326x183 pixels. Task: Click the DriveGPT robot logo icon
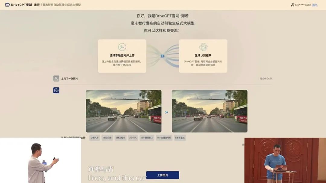pyautogui.click(x=7, y=5)
